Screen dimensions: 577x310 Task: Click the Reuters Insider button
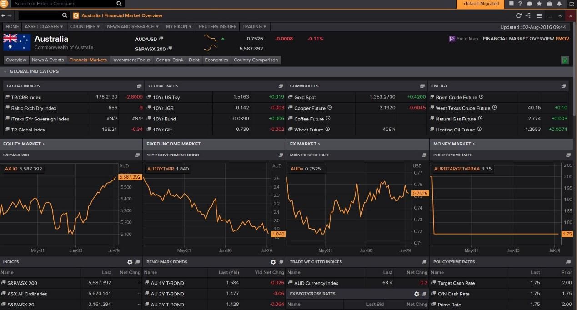coord(217,26)
